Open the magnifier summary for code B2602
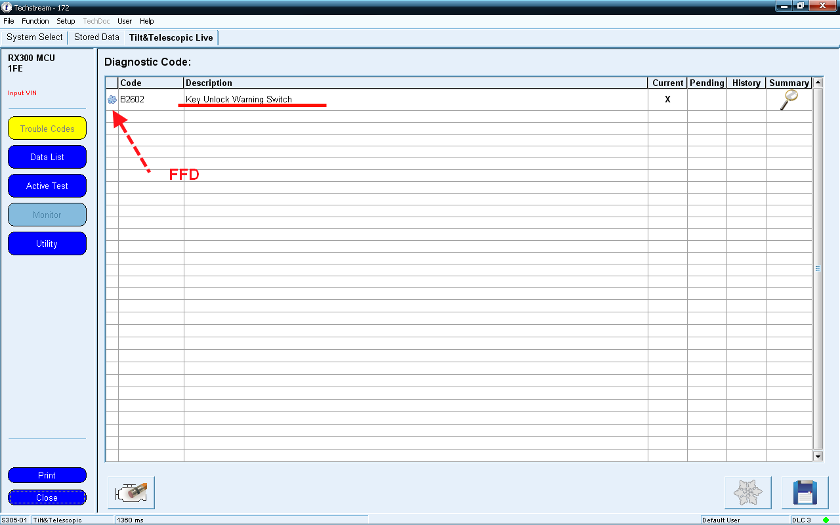 pos(789,100)
